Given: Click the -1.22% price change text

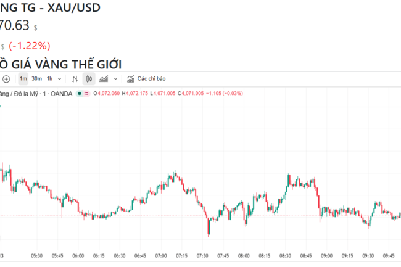Looking at the screenshot, I should pos(30,46).
